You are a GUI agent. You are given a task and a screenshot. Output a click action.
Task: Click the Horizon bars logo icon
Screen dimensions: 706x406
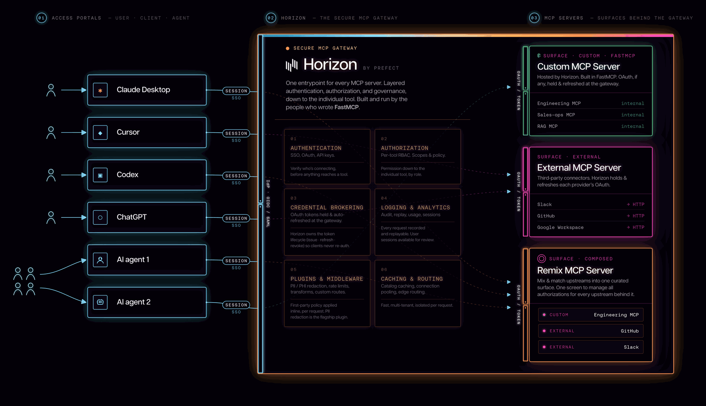(x=292, y=65)
